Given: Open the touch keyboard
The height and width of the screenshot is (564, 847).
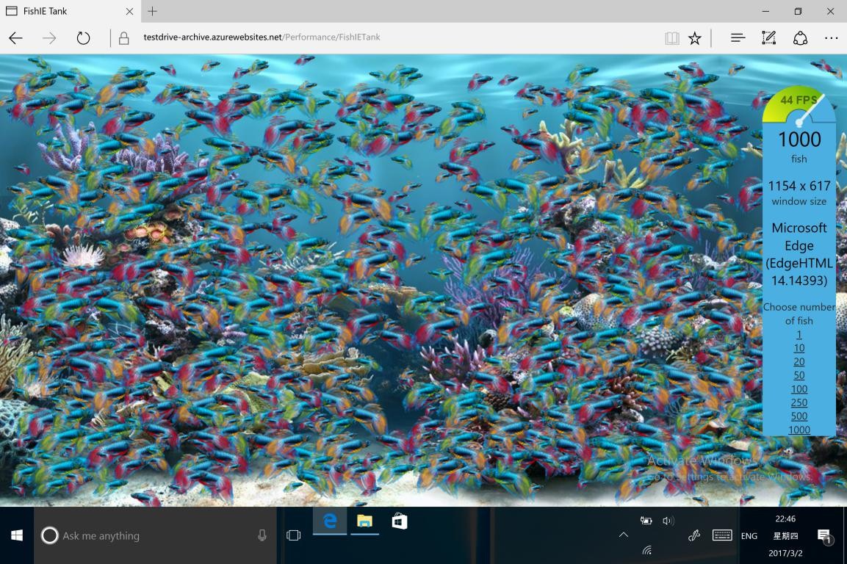Looking at the screenshot, I should point(722,535).
